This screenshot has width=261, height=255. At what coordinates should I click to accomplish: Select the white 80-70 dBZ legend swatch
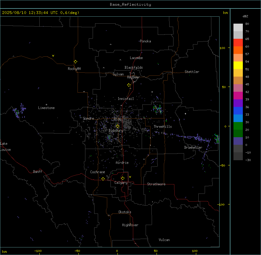[238, 28]
